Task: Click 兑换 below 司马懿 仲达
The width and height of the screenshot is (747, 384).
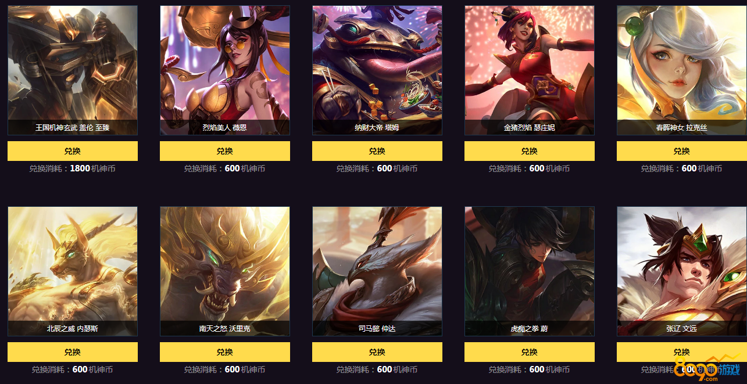Action: tap(377, 352)
